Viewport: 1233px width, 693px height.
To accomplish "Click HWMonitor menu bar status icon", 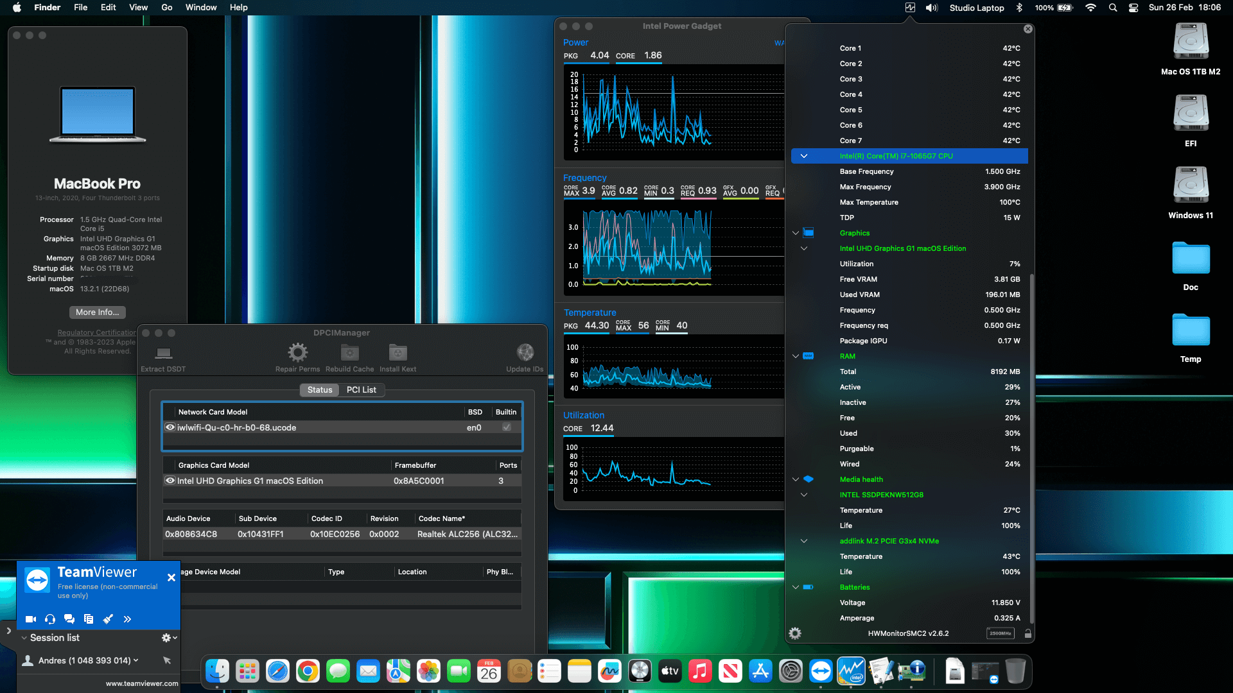I will coord(910,8).
